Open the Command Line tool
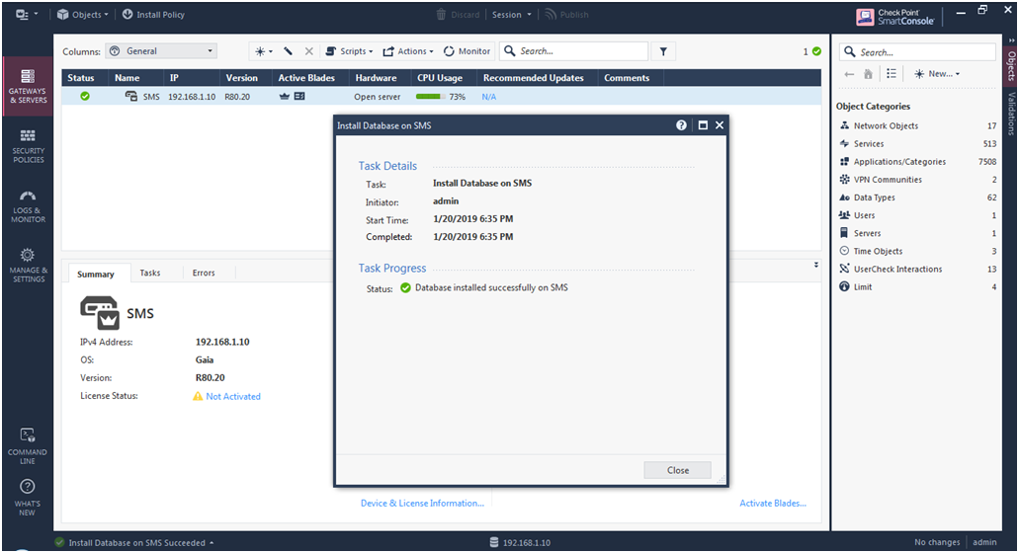 click(x=28, y=446)
